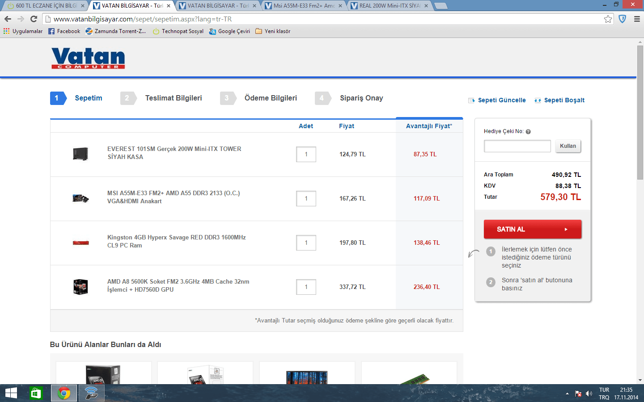Click the Avantajlı Fiyat column header
This screenshot has height=402, width=644.
(x=429, y=126)
